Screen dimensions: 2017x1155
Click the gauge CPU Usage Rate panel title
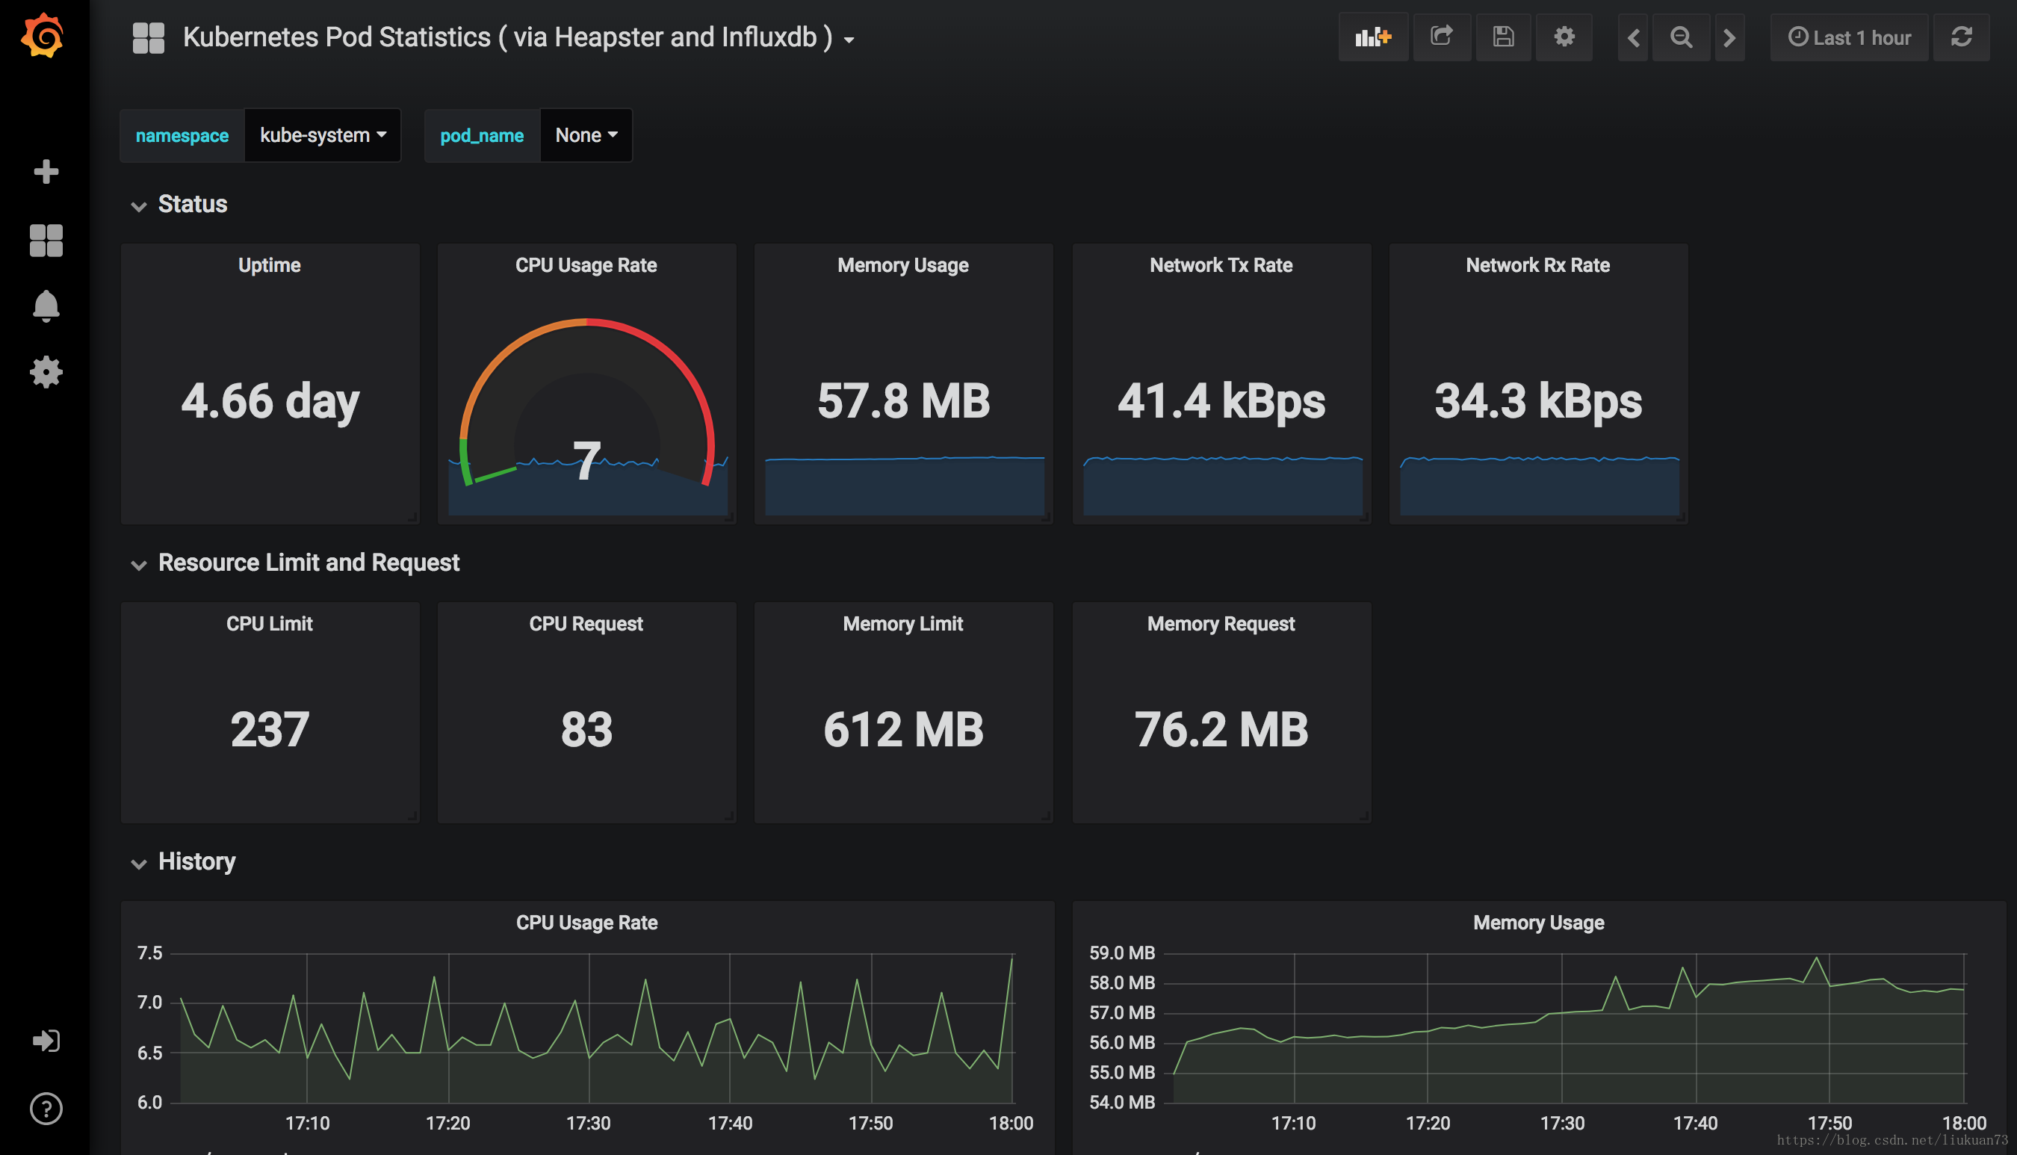pyautogui.click(x=586, y=265)
